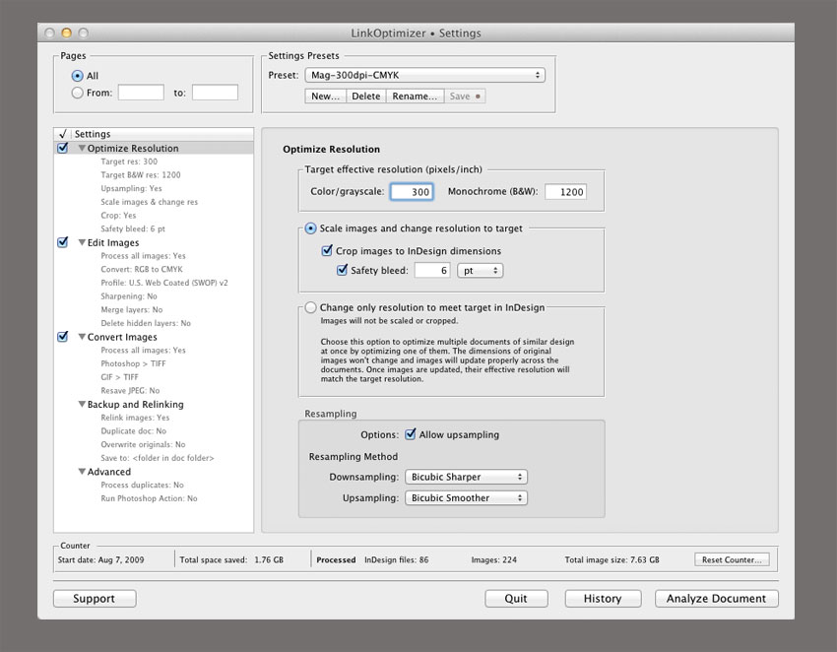The width and height of the screenshot is (837, 652).
Task: Click the Monochrome (B&W) resolution field
Action: (566, 192)
